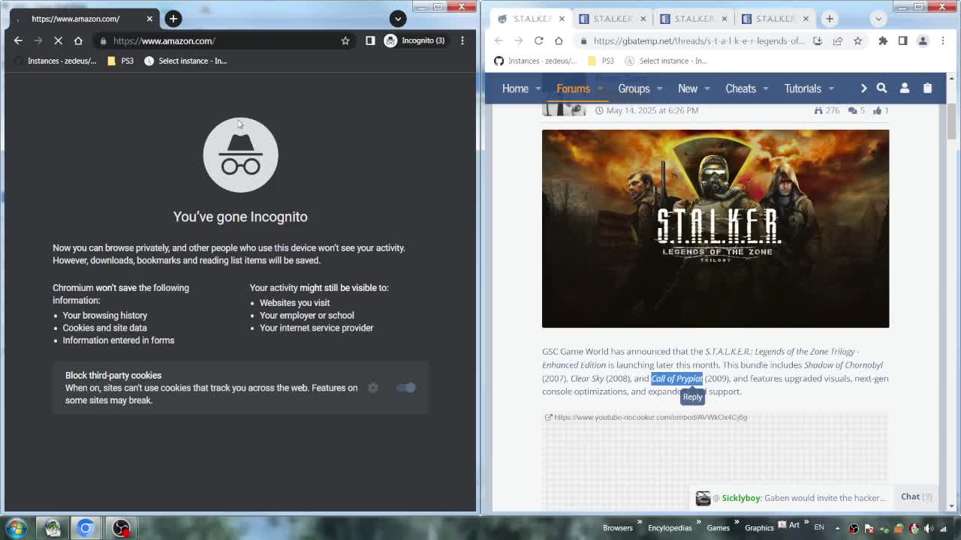Open the profile avatar in GBAtemp window
Screen dimensions: 961x540
pyautogui.click(x=923, y=40)
